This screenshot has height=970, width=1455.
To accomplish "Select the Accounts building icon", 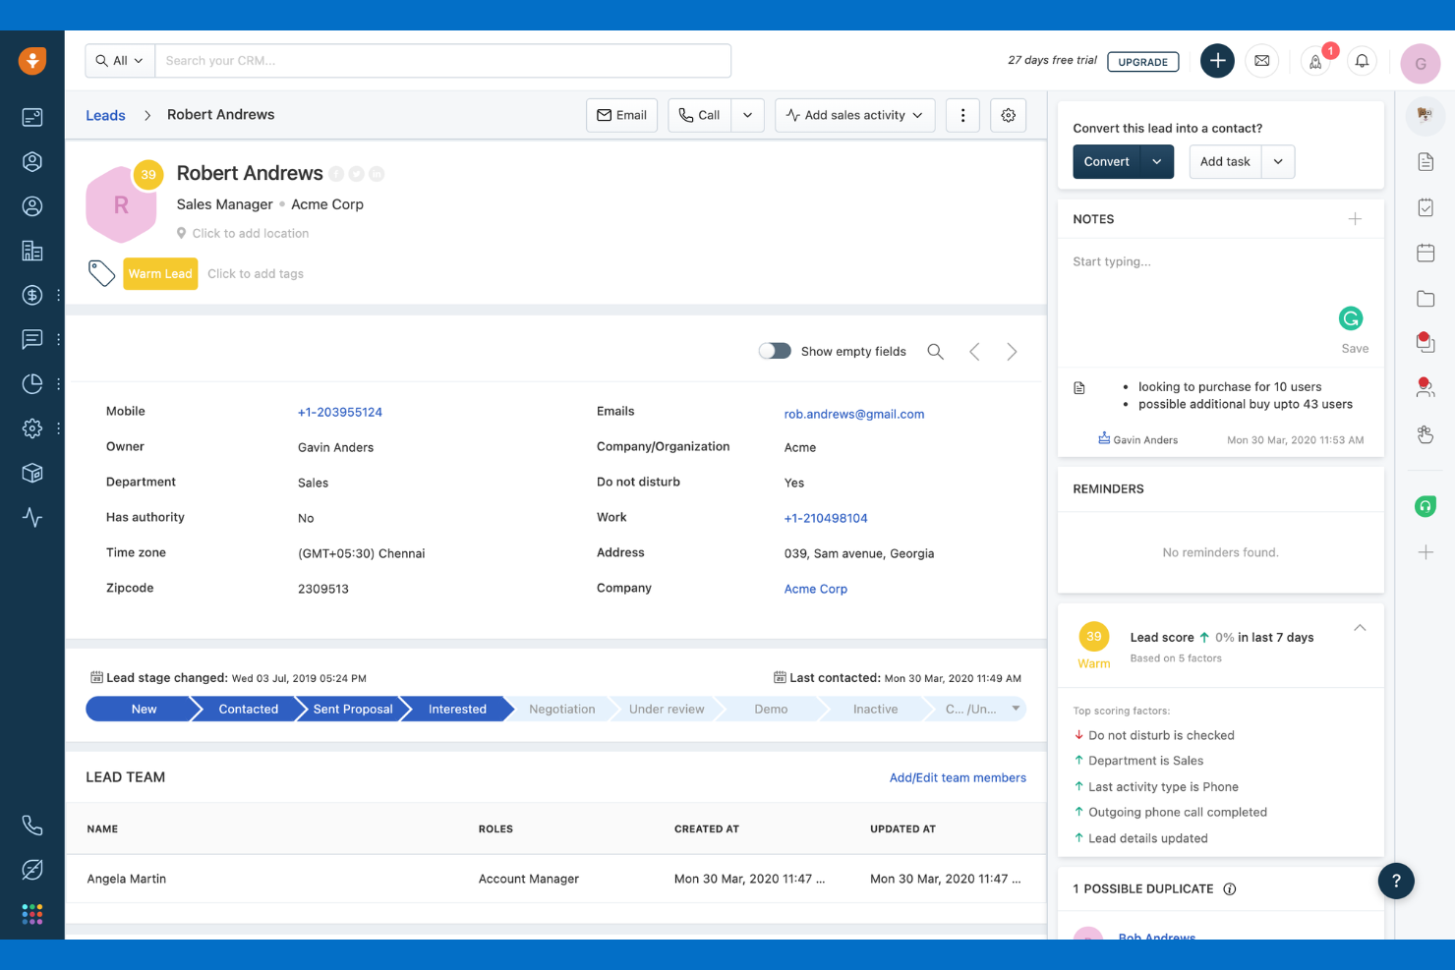I will (x=32, y=251).
